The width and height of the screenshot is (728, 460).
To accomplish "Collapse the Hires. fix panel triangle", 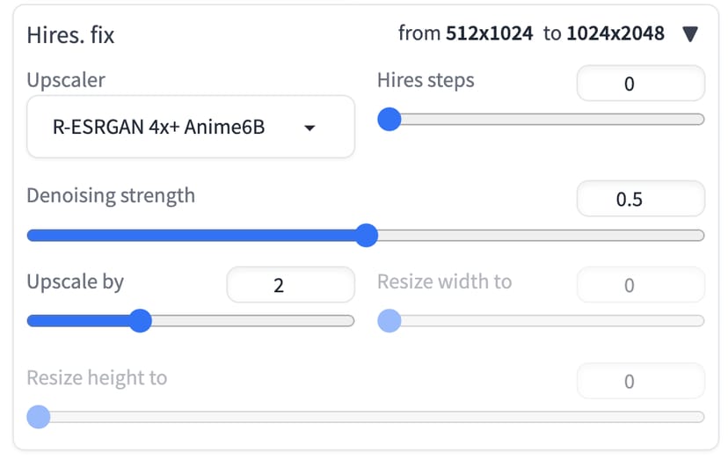I will (x=690, y=34).
